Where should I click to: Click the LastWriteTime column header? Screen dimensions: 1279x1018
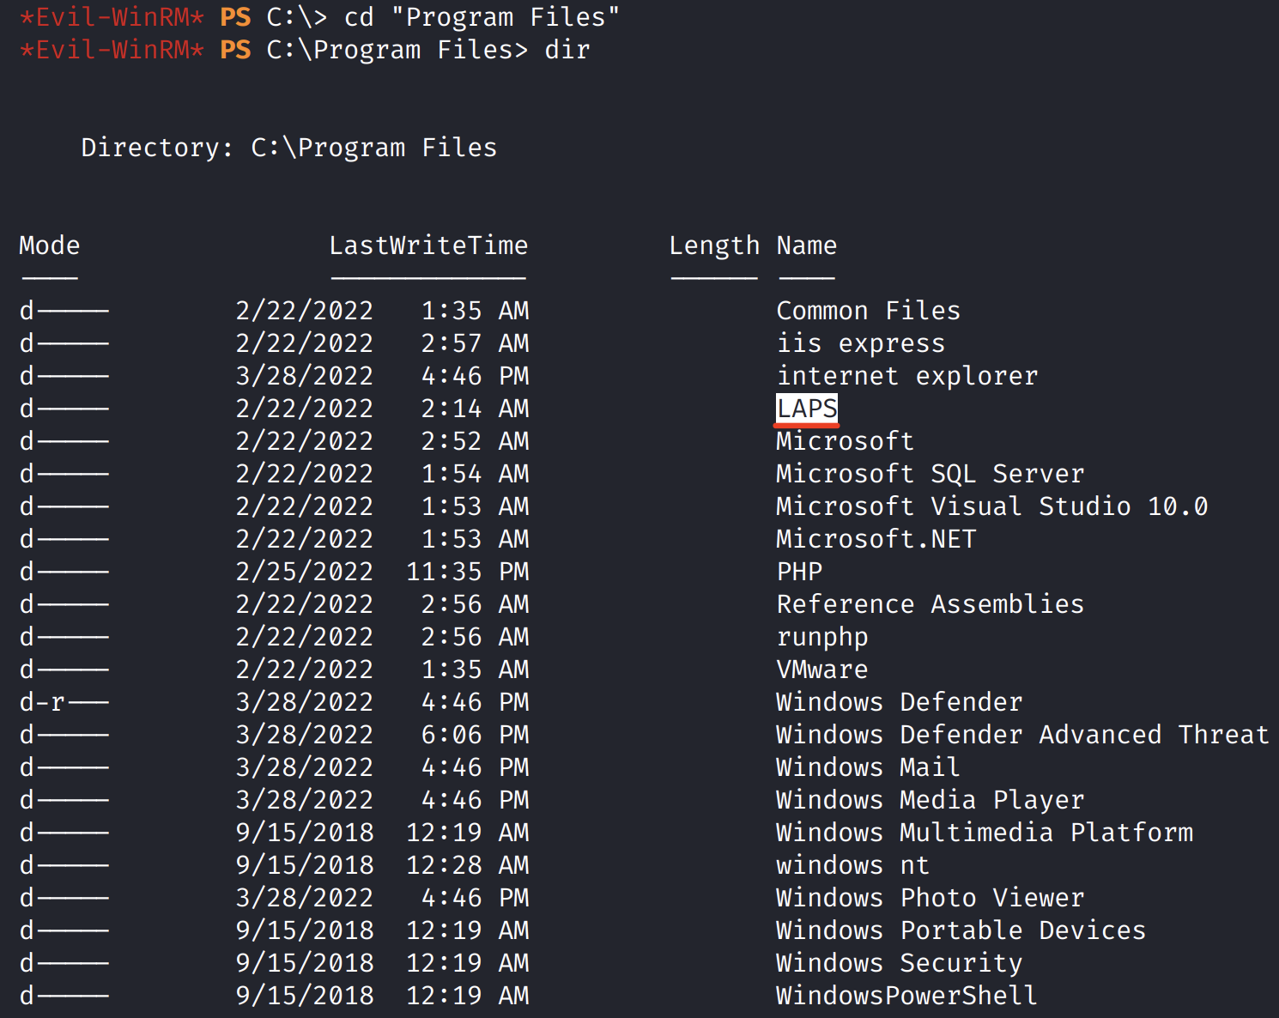(428, 245)
